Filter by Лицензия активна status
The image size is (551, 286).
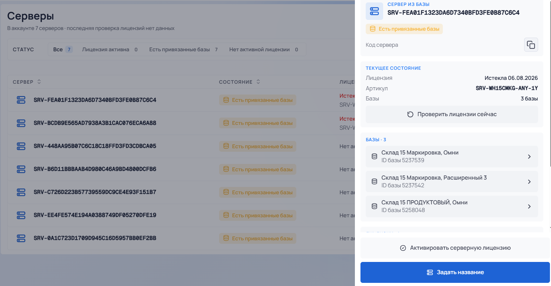pyautogui.click(x=110, y=50)
